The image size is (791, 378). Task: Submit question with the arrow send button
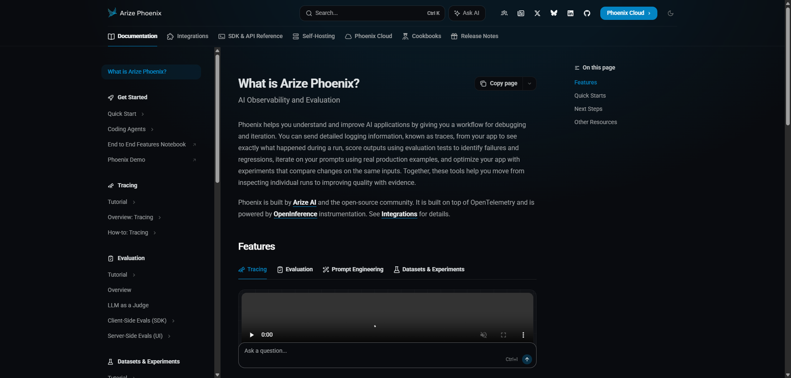coord(527,359)
